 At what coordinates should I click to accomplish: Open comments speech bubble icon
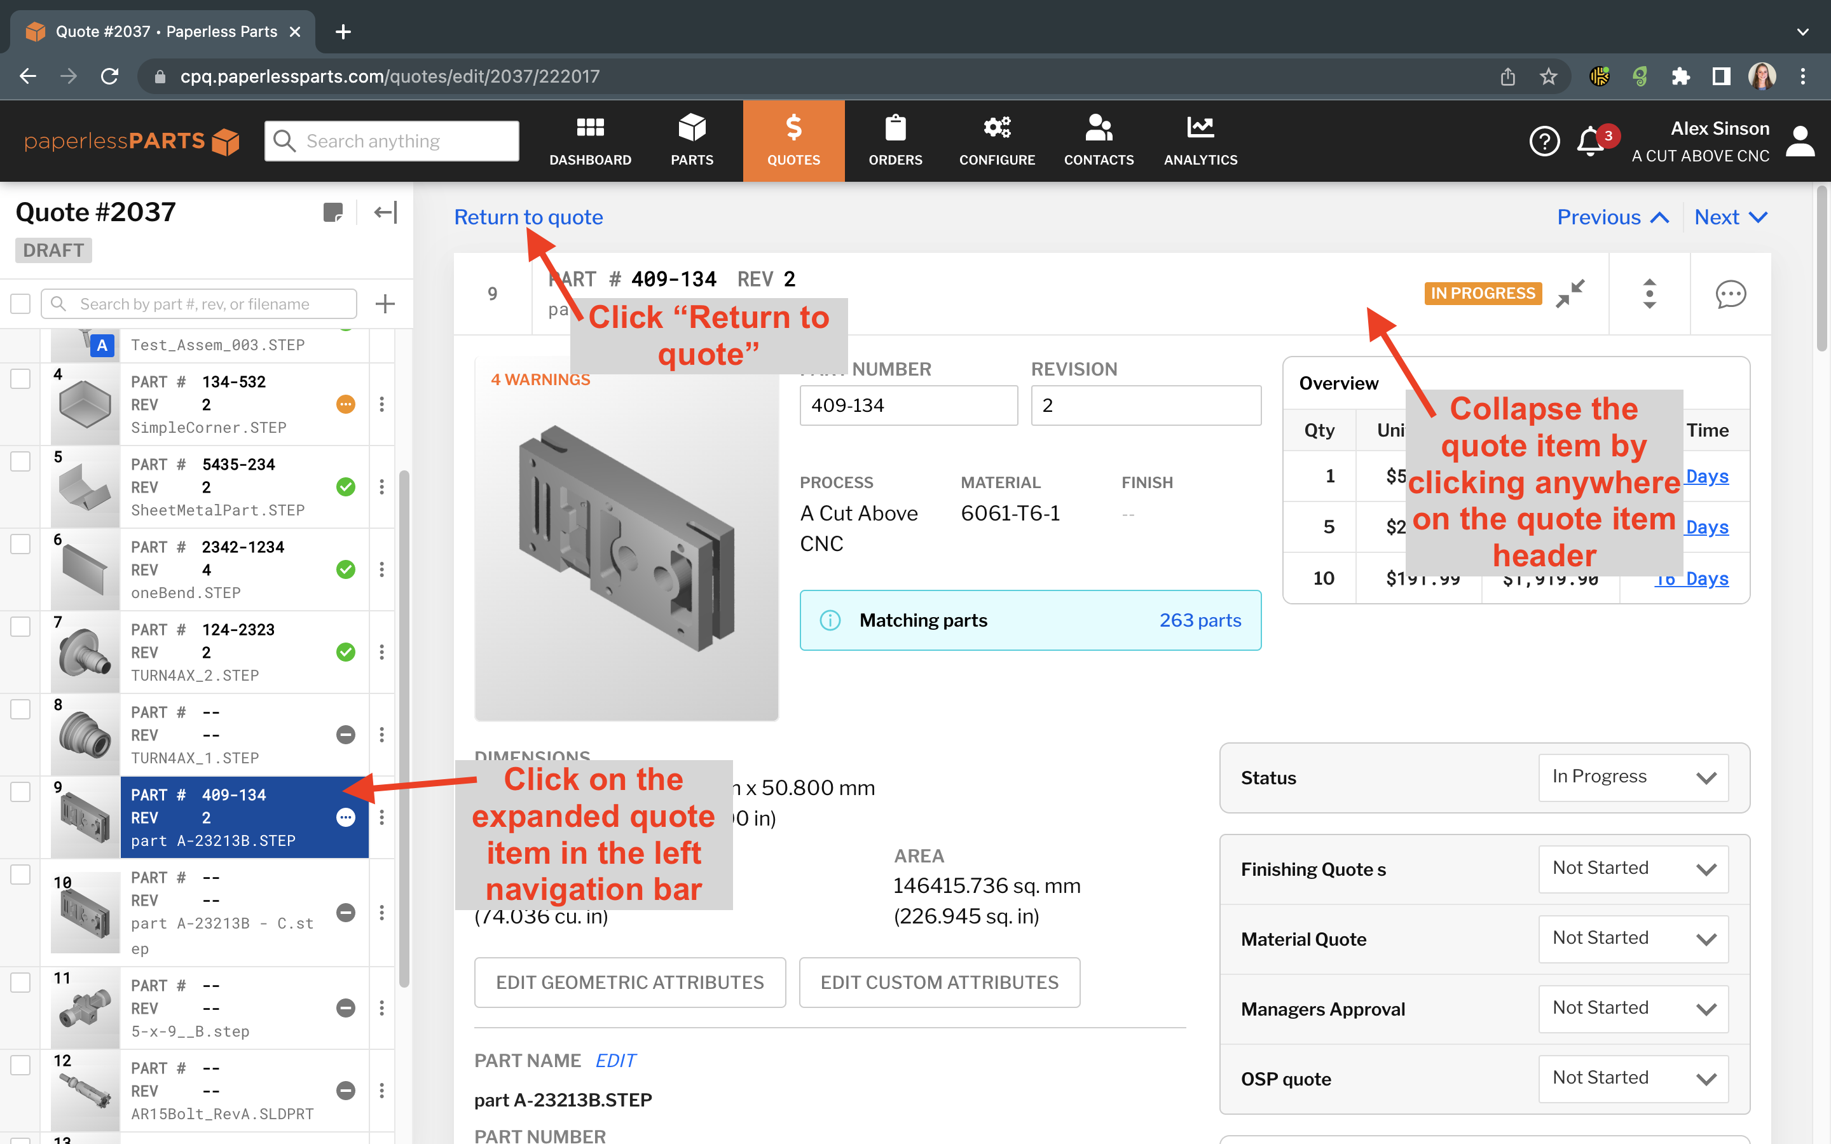click(x=1730, y=294)
